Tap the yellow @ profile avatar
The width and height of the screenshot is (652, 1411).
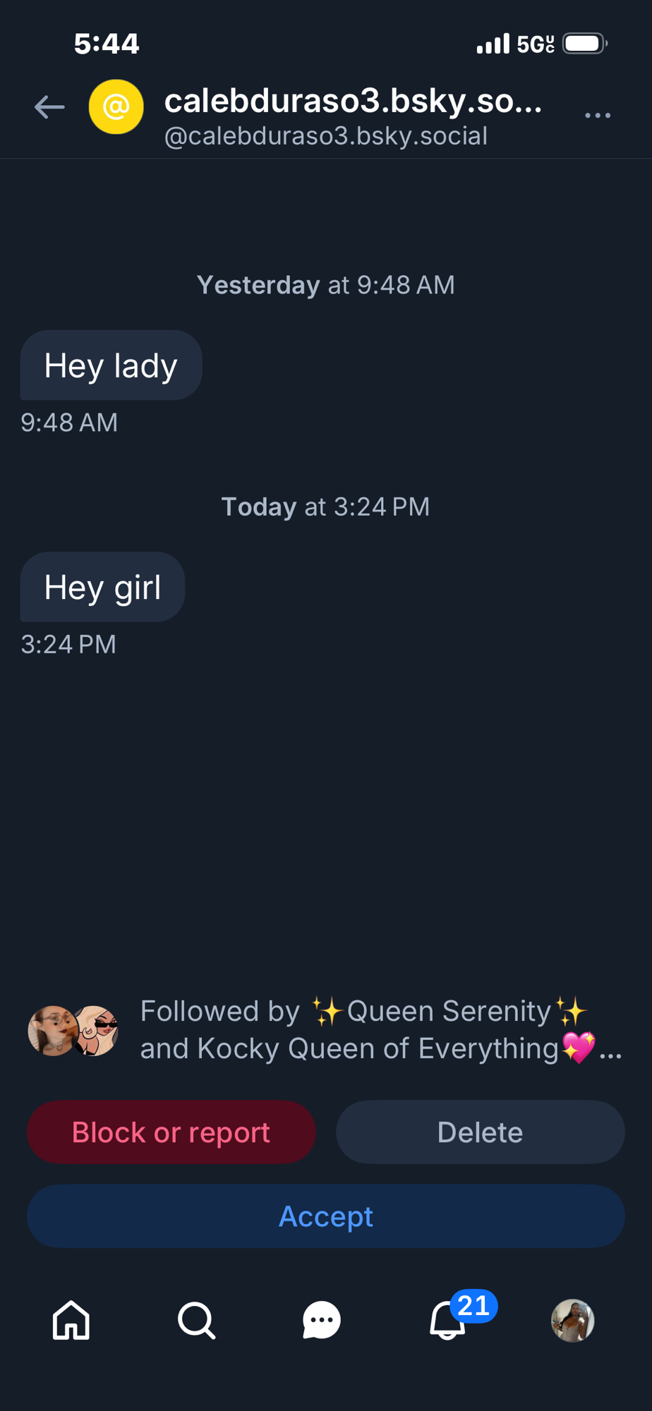click(116, 107)
